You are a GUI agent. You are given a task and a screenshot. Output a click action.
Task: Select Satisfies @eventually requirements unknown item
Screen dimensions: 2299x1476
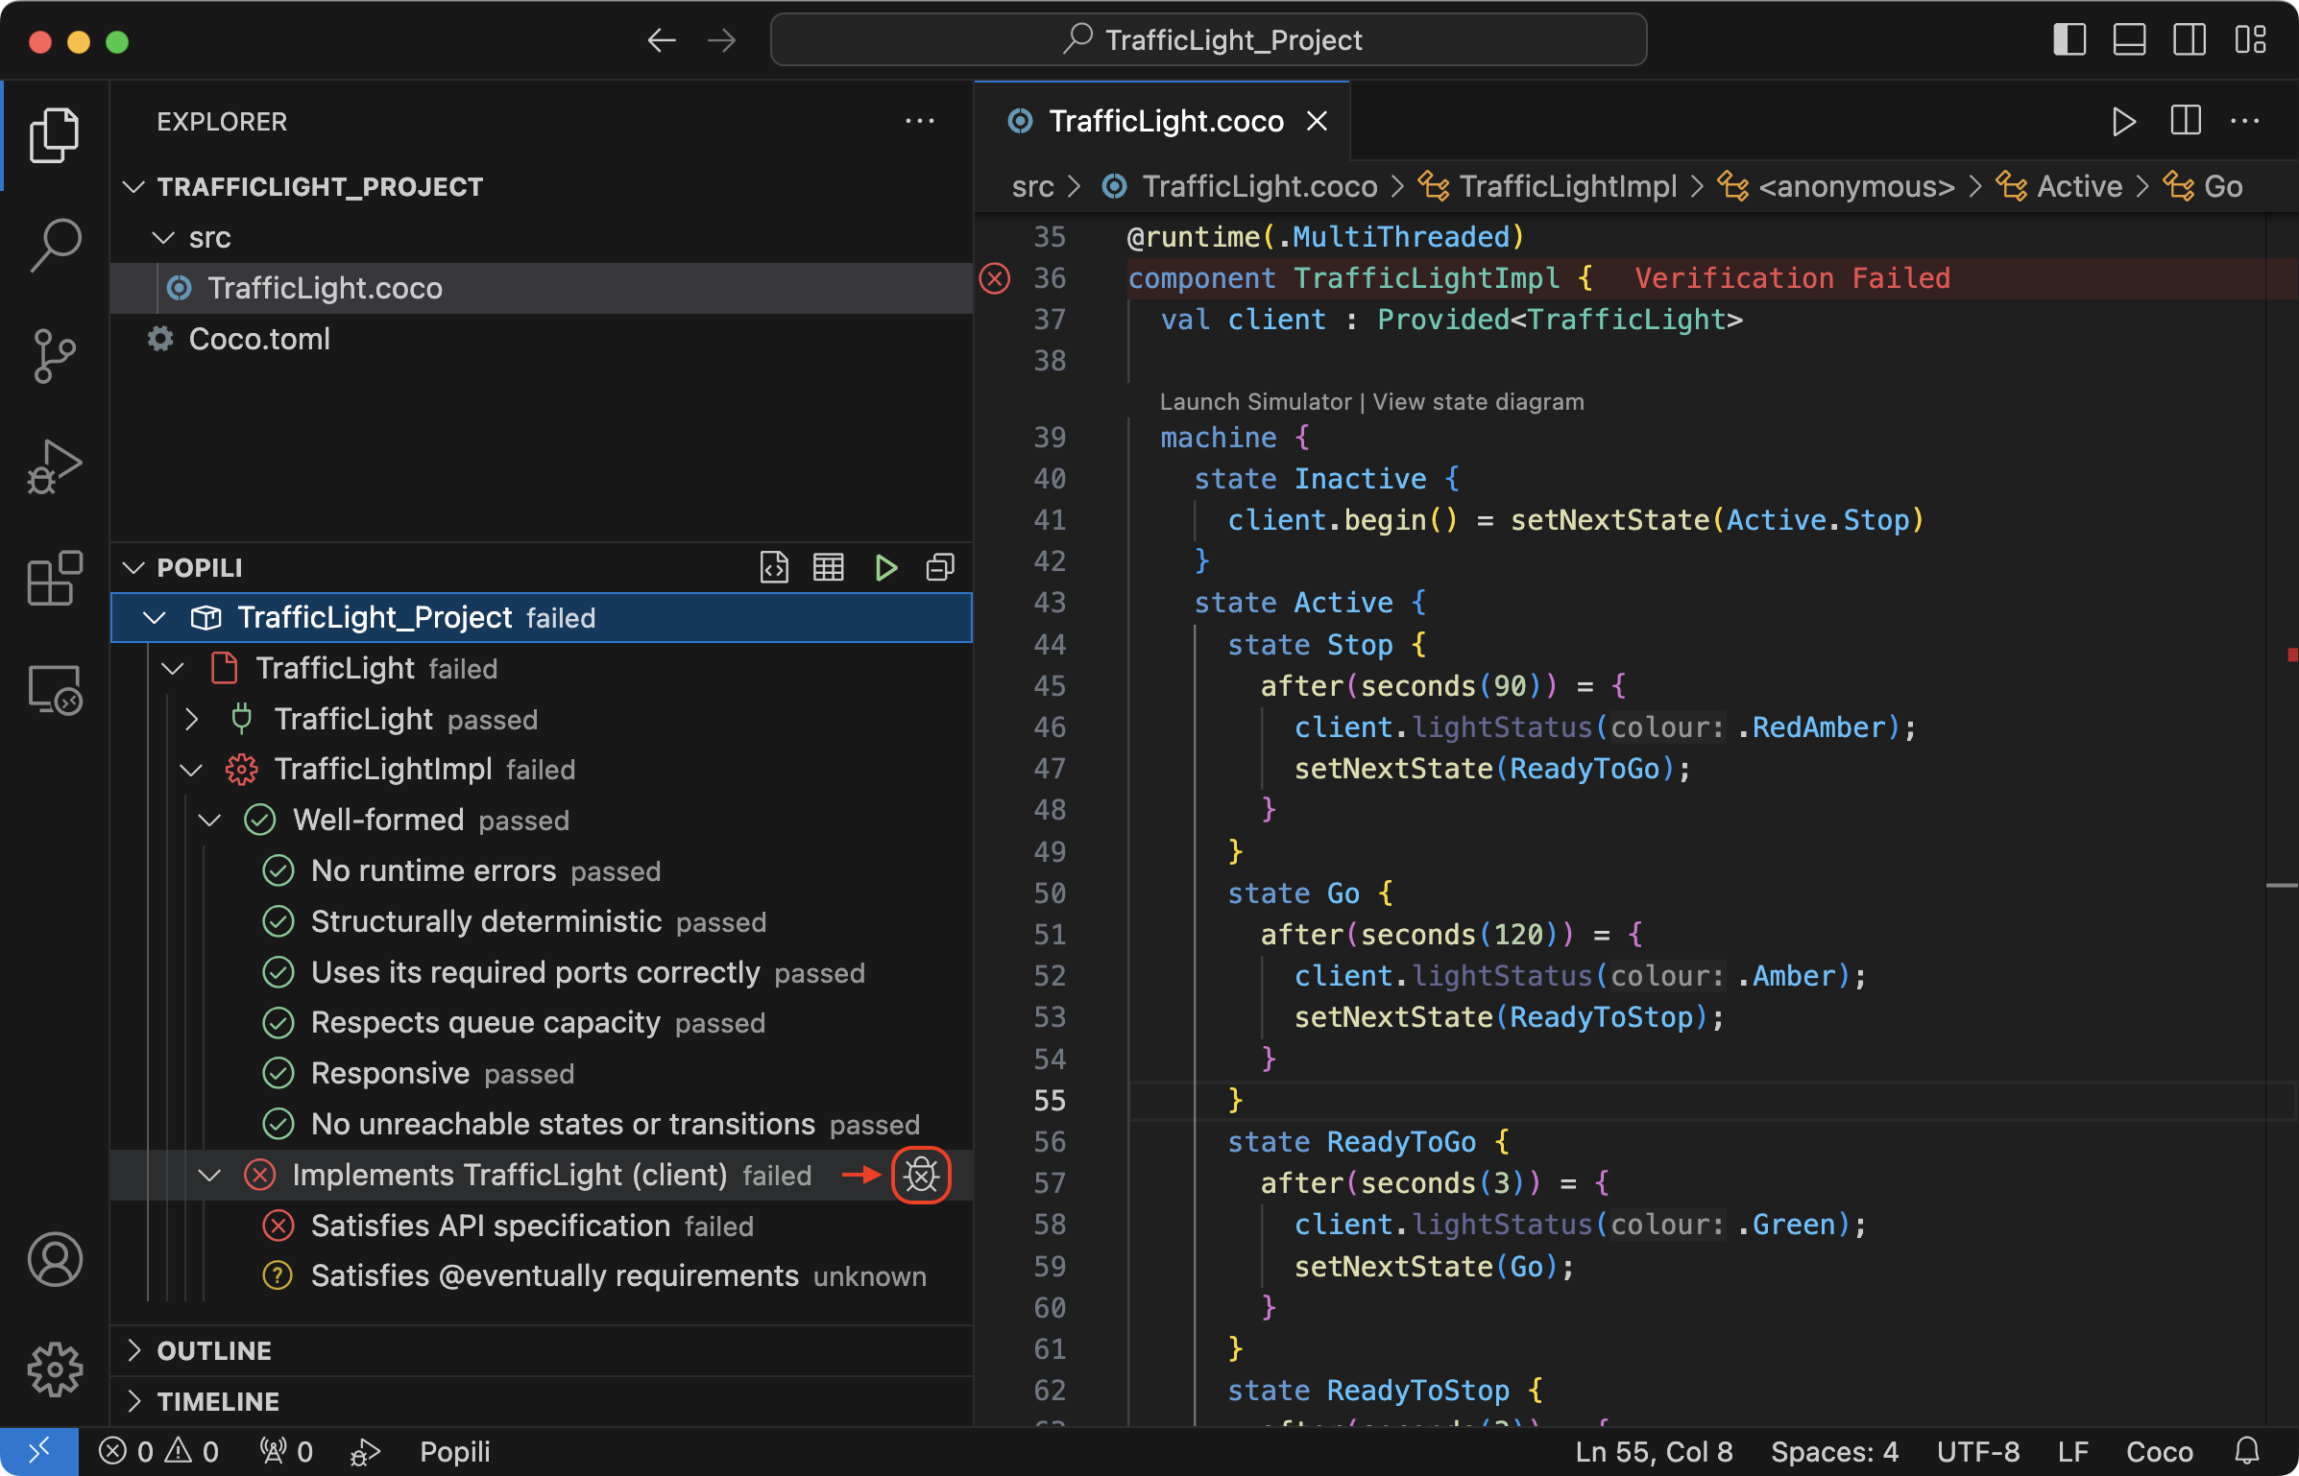tap(542, 1276)
